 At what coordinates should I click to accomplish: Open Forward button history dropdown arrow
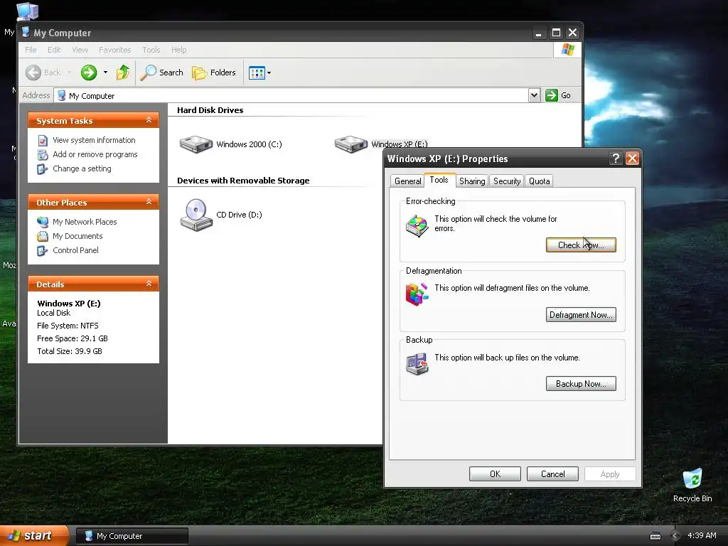(105, 73)
